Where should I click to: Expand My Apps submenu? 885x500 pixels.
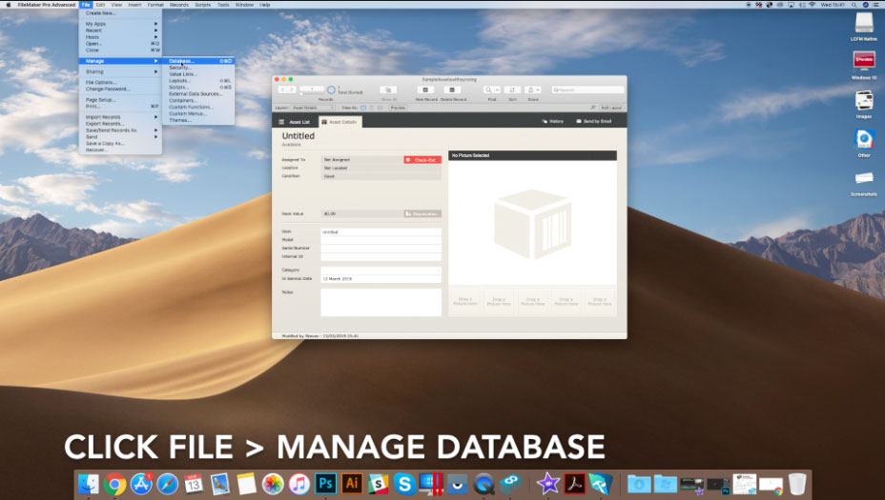tap(120, 24)
